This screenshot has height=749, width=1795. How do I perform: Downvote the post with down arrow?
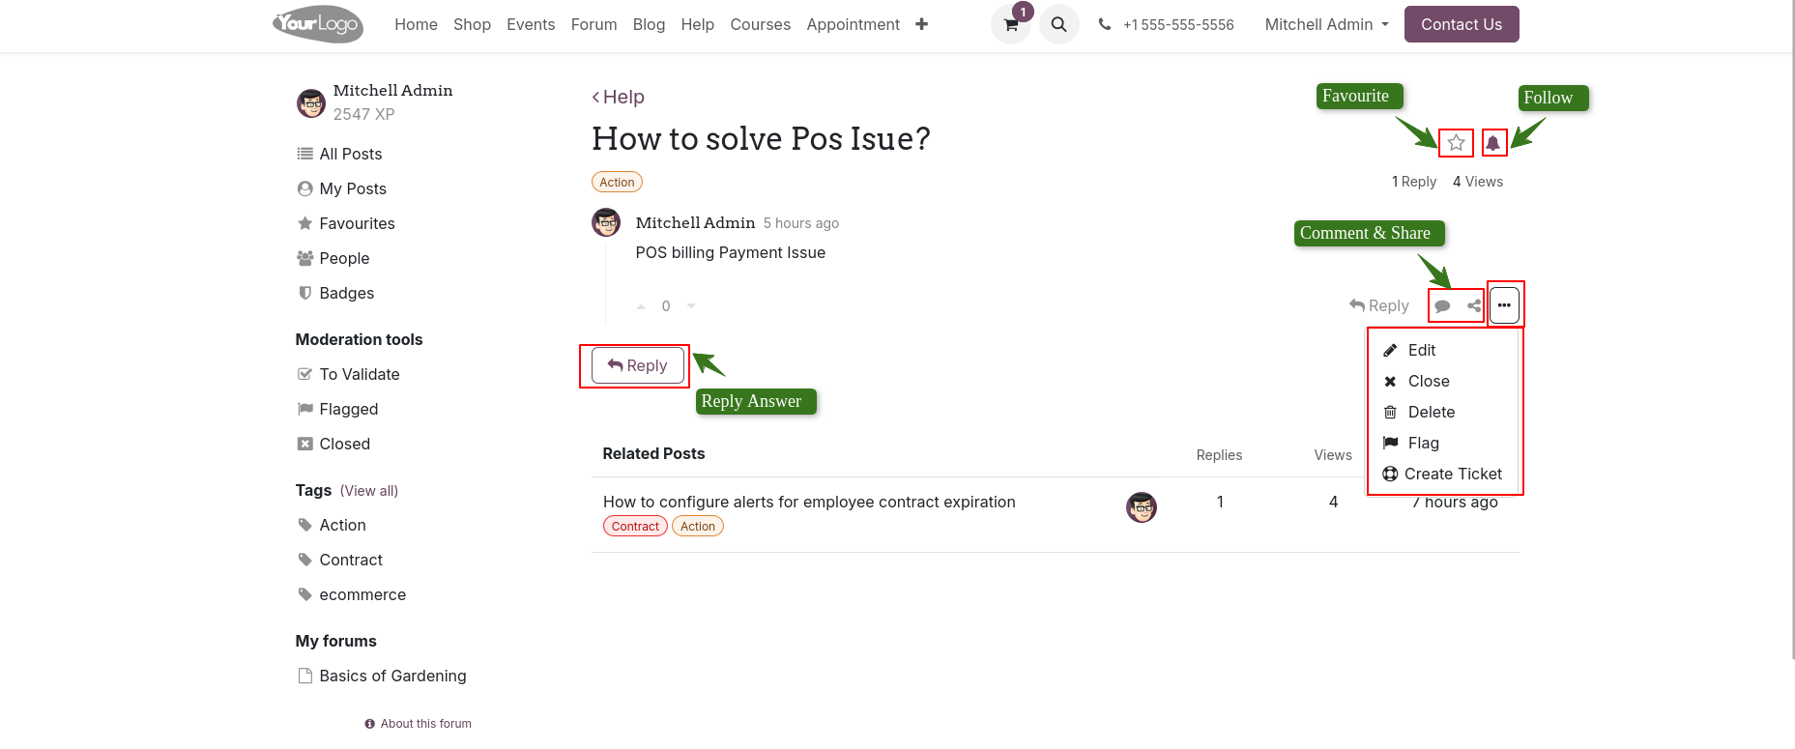[x=691, y=306]
